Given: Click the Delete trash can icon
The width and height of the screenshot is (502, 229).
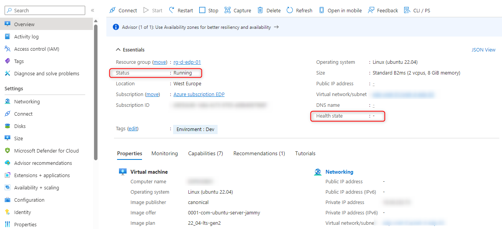Looking at the screenshot, I should [x=261, y=10].
